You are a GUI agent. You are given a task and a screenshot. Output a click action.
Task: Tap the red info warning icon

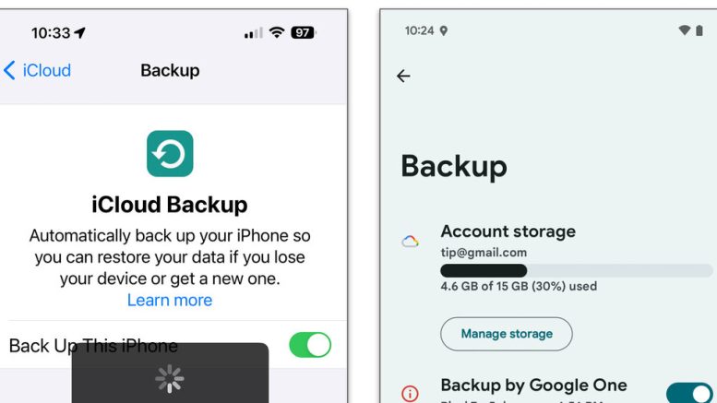pos(410,393)
